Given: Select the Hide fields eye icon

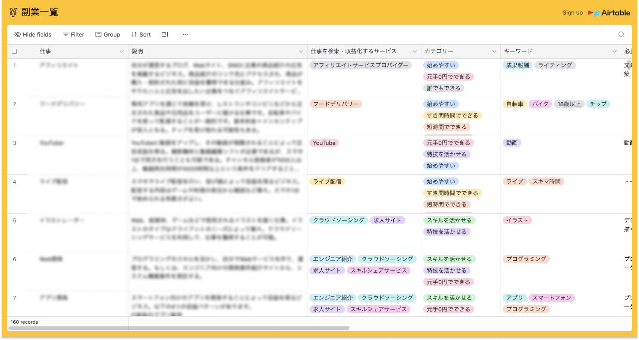Looking at the screenshot, I should pyautogui.click(x=18, y=34).
